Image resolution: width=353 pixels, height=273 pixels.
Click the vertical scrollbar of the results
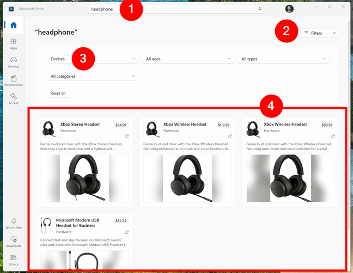point(349,126)
